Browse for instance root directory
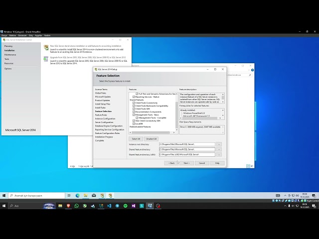 coord(219,144)
